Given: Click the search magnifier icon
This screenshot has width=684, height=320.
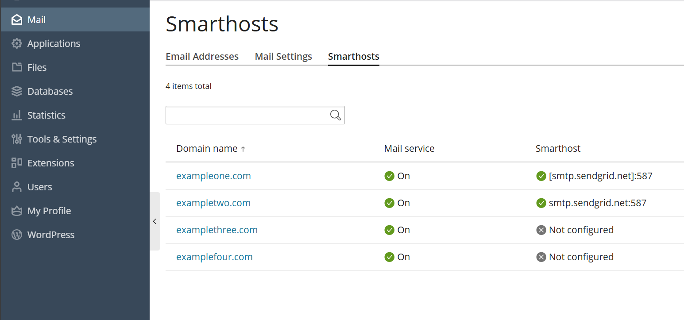Looking at the screenshot, I should click(335, 115).
